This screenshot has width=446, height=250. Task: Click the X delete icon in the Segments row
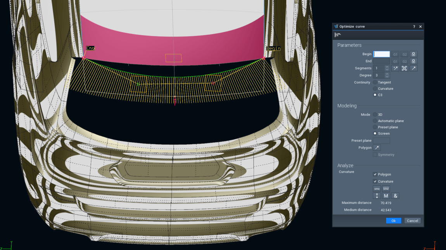(x=404, y=68)
